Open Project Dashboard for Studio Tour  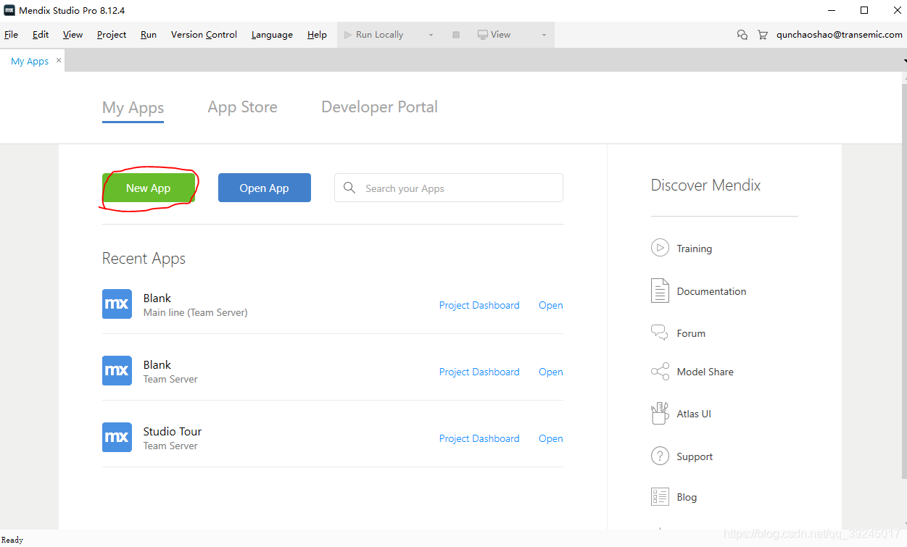pos(479,438)
